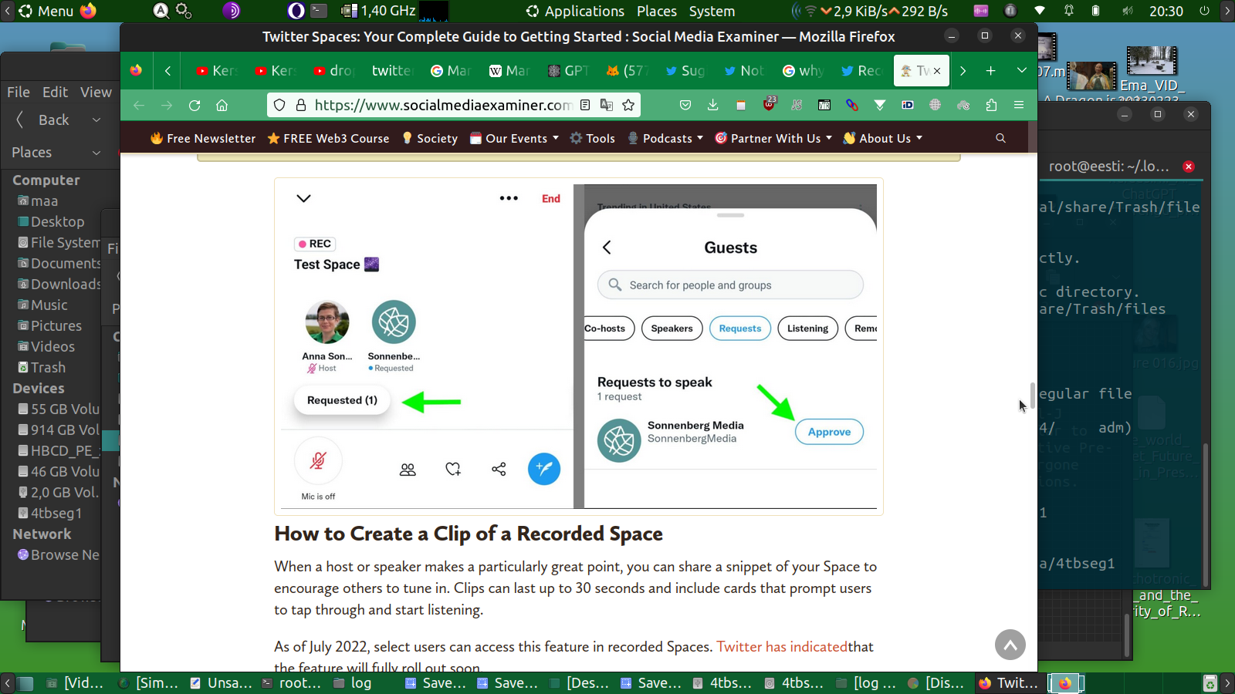Viewport: 1235px width, 694px height.
Task: Reload the page in Firefox
Action: pos(195,105)
